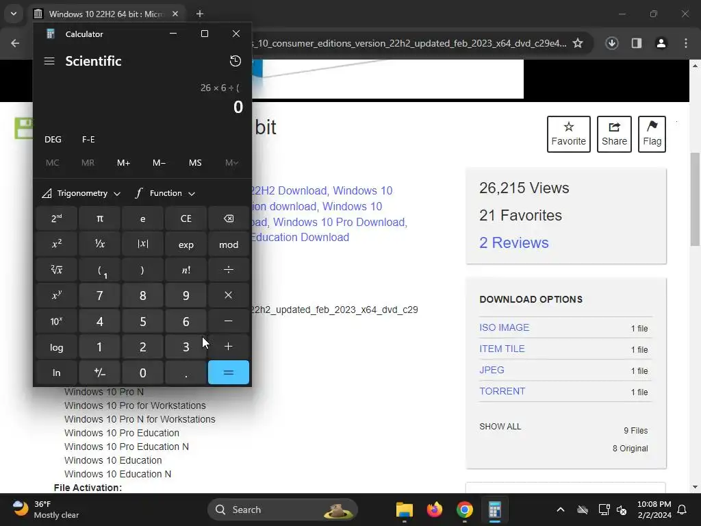Image resolution: width=701 pixels, height=526 pixels.
Task: Click the digit 5 key
Action: click(x=142, y=321)
